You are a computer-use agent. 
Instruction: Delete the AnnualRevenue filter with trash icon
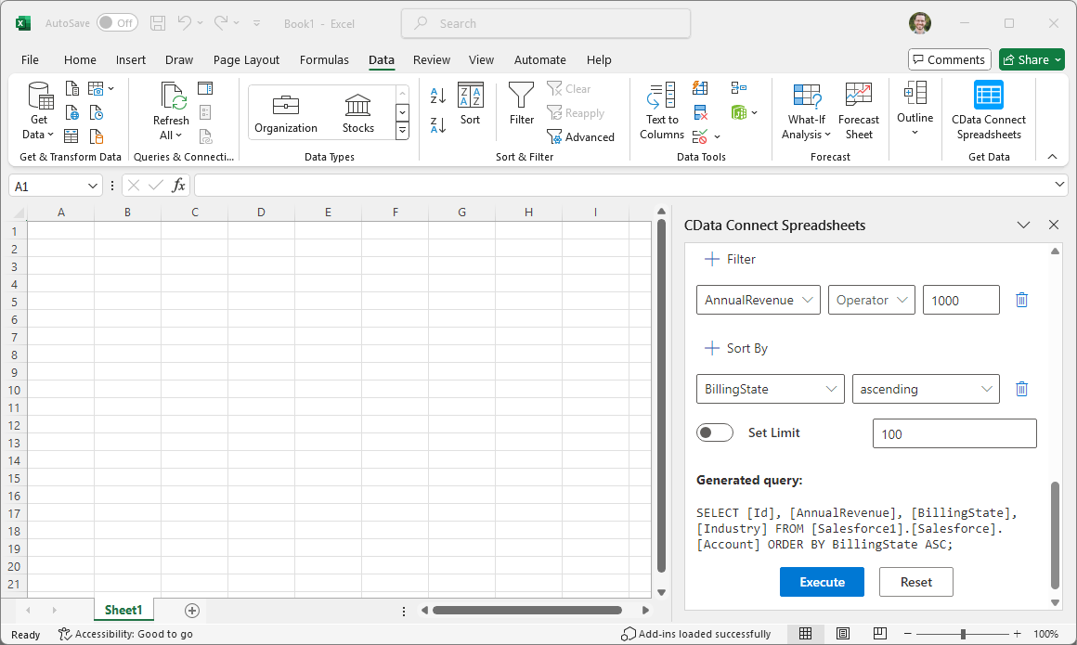(1021, 300)
